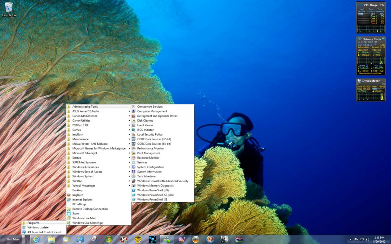Expand the Startup folder
The height and width of the screenshot is (244, 391).
click(99, 158)
